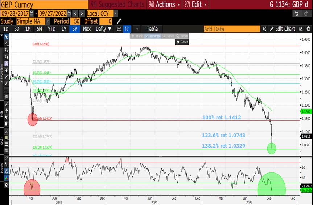Click the GBP Curncy security field
Screen dimensions: 313x205
[44, 4]
